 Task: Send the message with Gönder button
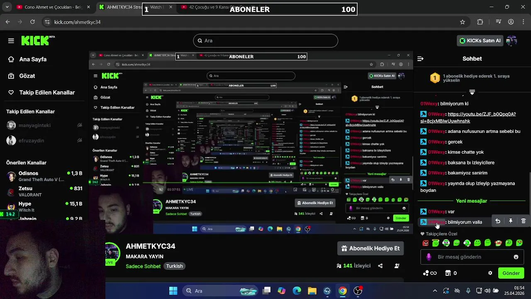pyautogui.click(x=511, y=273)
